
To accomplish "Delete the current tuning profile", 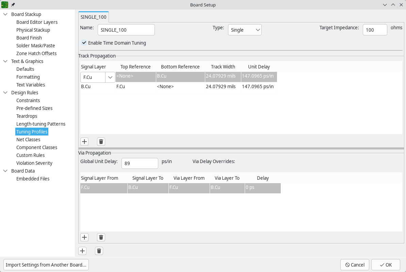I will pos(99,251).
